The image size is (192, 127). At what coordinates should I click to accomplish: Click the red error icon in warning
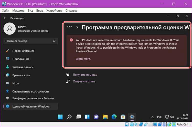71,40
